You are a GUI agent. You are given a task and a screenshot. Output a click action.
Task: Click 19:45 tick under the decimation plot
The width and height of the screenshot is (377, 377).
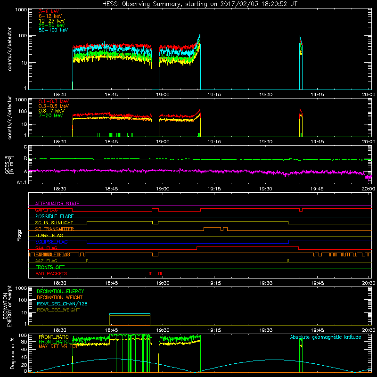pos(317,330)
